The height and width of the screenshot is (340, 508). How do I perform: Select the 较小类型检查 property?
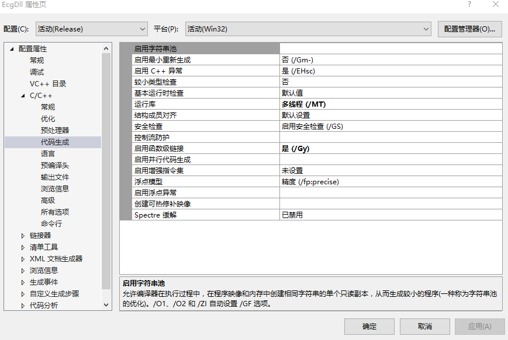206,82
